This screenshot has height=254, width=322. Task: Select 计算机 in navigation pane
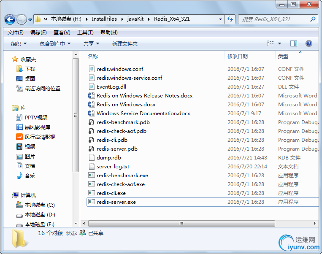coord(28,195)
